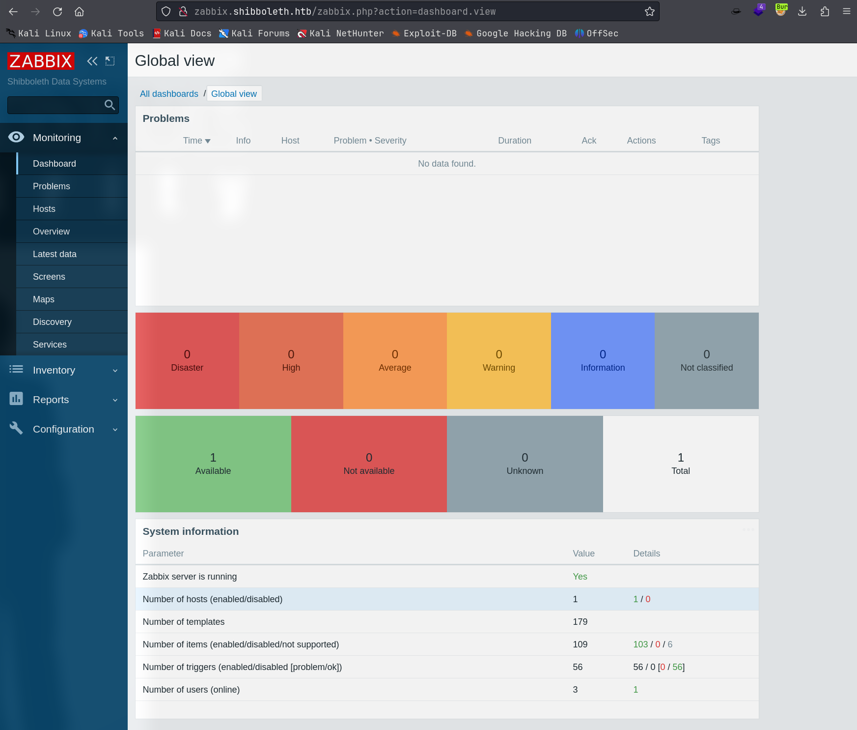Click the Configuration wrench icon
This screenshot has height=730, width=857.
16,428
